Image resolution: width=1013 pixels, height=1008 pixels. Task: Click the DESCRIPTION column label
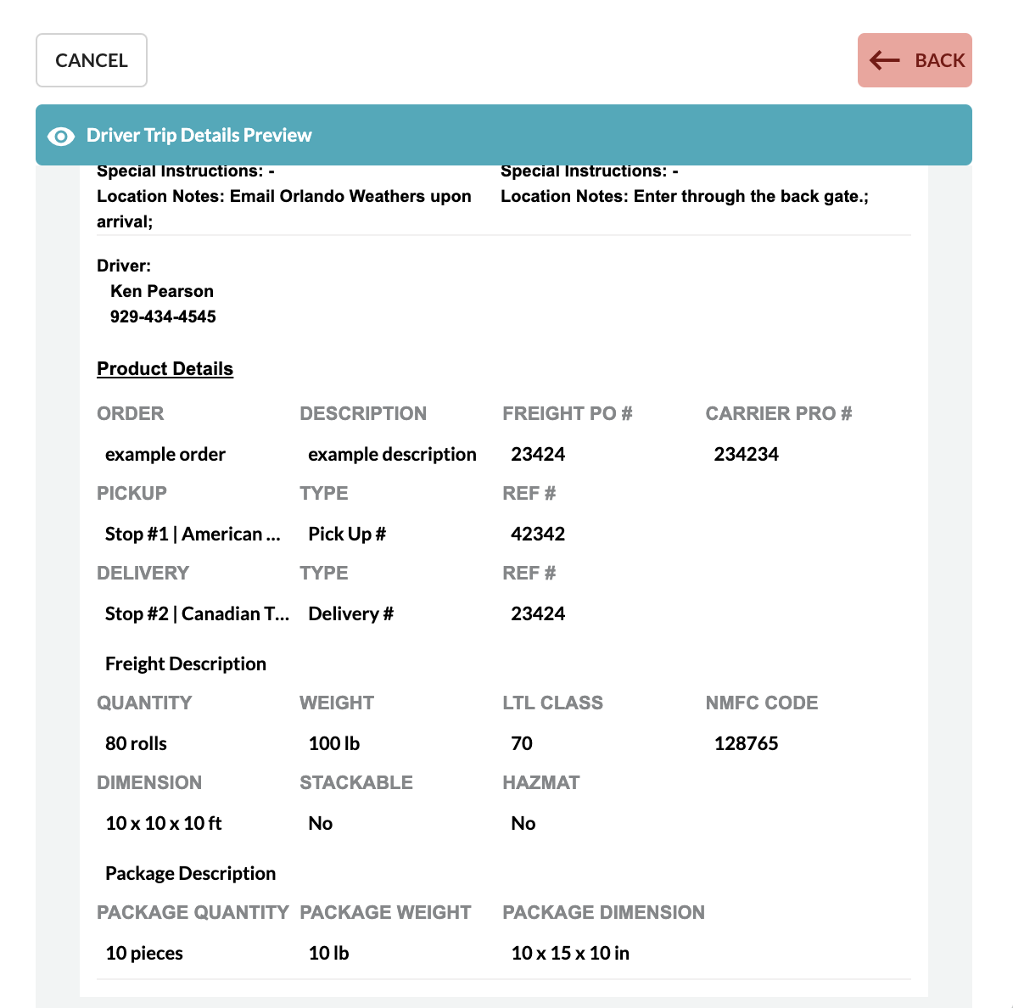pos(363,413)
